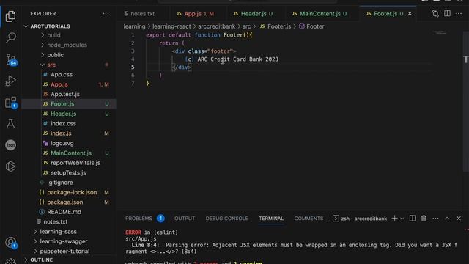This screenshot has height=264, width=469.
Task: Open logo.svg file
Action: coord(62,144)
